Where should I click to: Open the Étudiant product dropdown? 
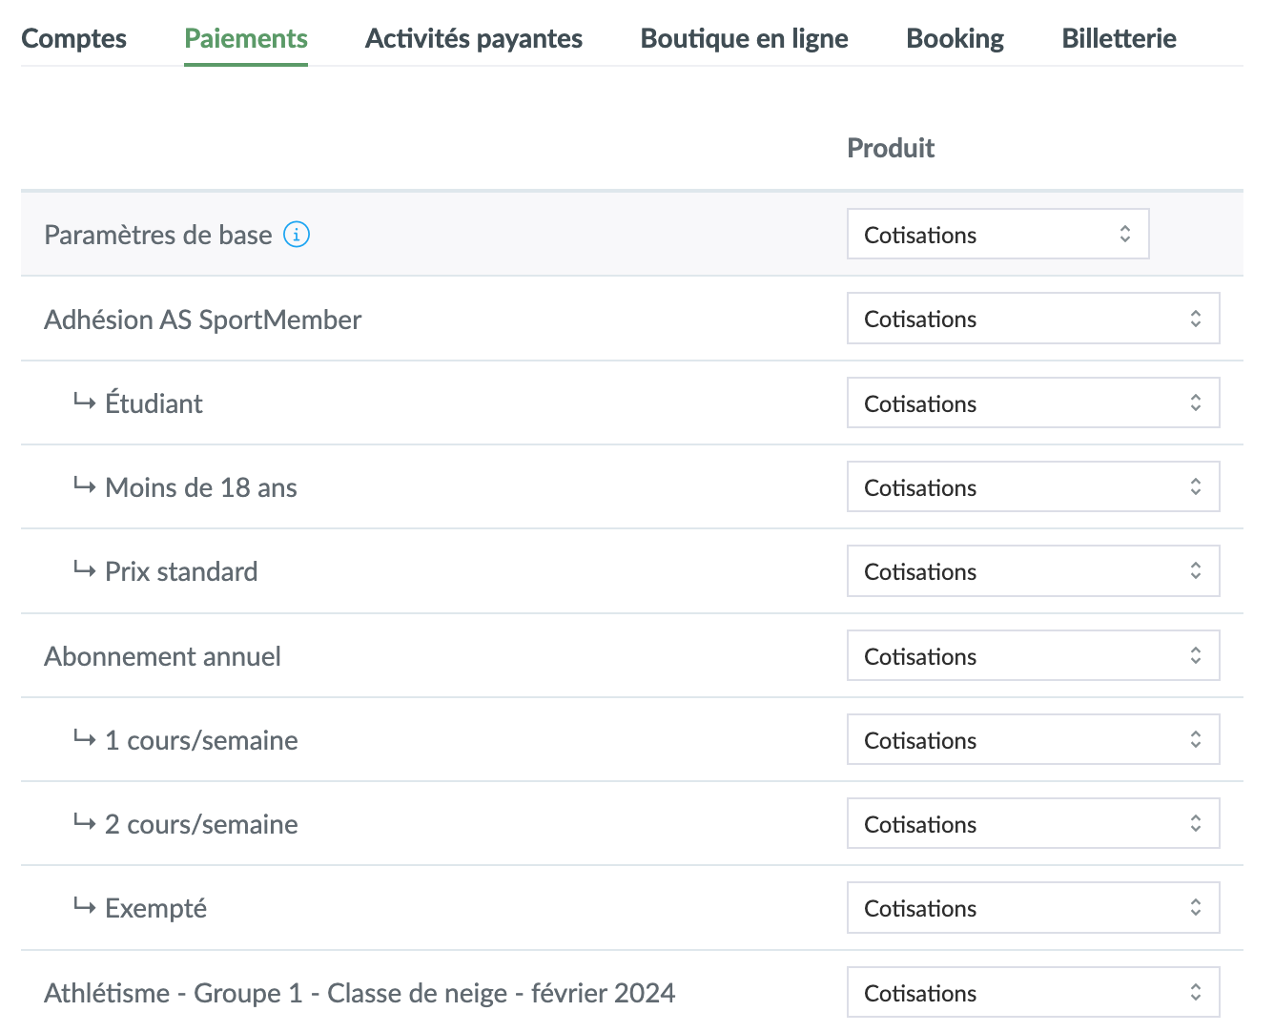click(1033, 403)
